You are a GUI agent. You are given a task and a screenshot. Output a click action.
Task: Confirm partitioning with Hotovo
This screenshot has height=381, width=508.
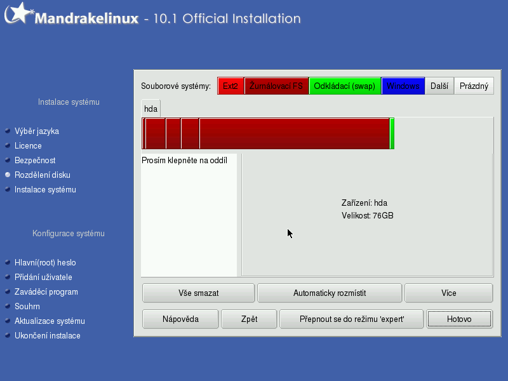tap(459, 319)
